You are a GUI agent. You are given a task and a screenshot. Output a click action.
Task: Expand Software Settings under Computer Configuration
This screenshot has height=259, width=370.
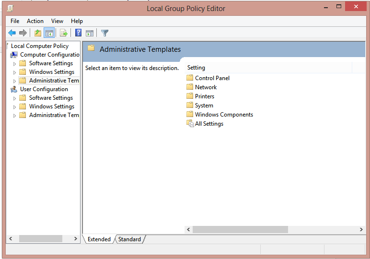(14, 64)
